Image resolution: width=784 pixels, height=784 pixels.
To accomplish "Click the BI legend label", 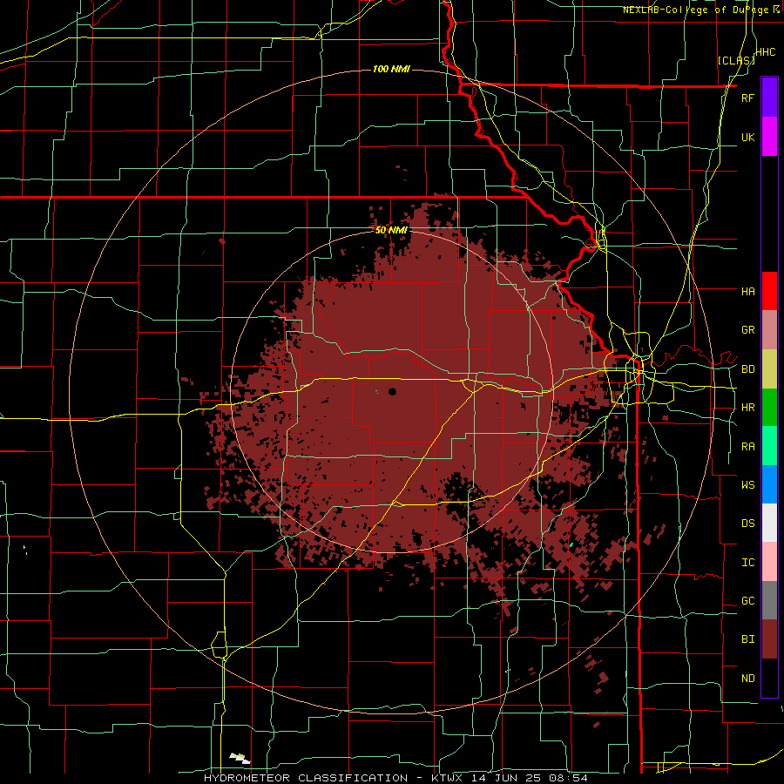I will coord(747,639).
